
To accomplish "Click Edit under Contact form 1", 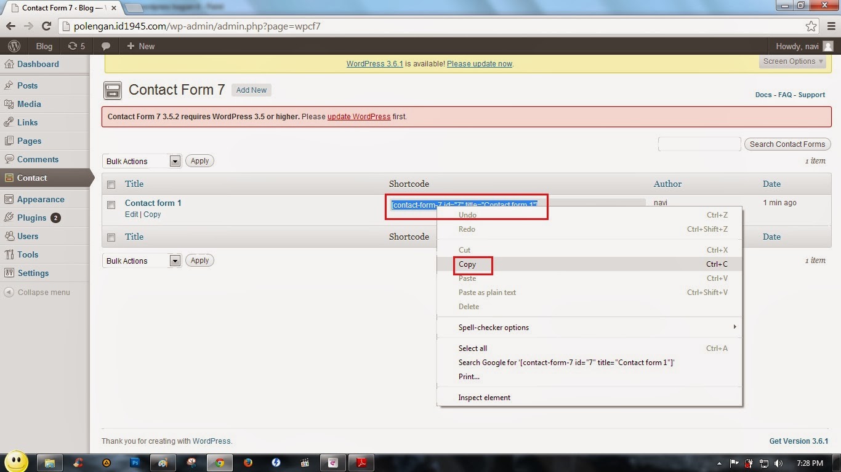I will point(131,214).
